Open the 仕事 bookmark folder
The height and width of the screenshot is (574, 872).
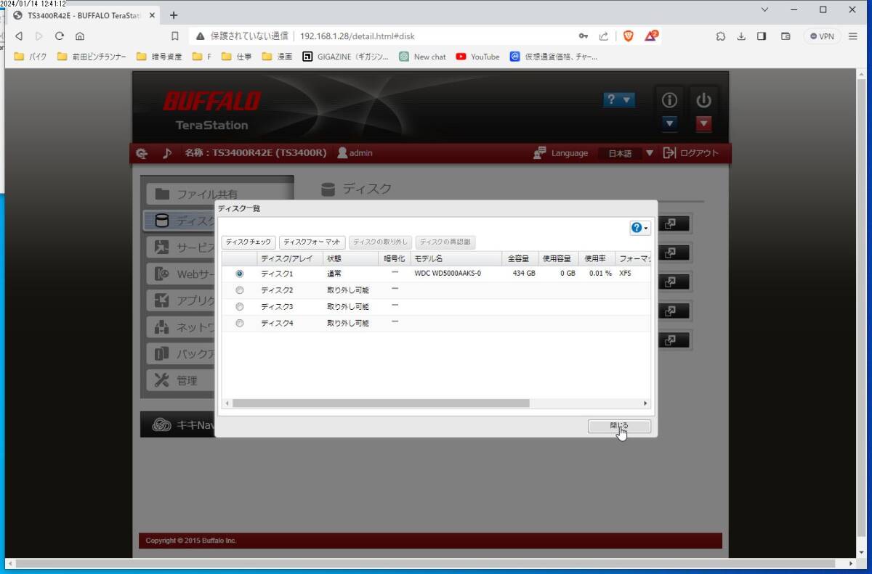237,57
